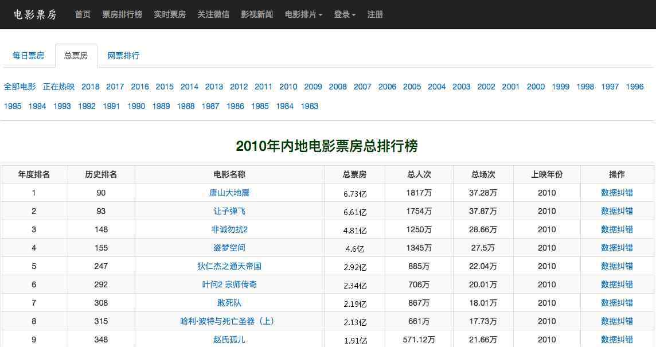
Task: Select year 1998 filter
Action: [x=585, y=87]
